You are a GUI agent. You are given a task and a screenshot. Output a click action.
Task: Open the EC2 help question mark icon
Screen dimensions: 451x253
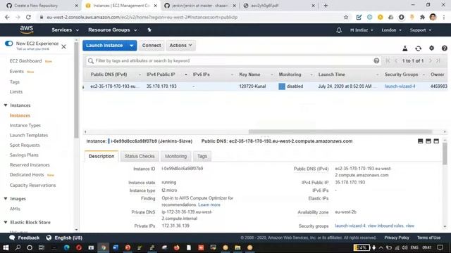tap(444, 48)
